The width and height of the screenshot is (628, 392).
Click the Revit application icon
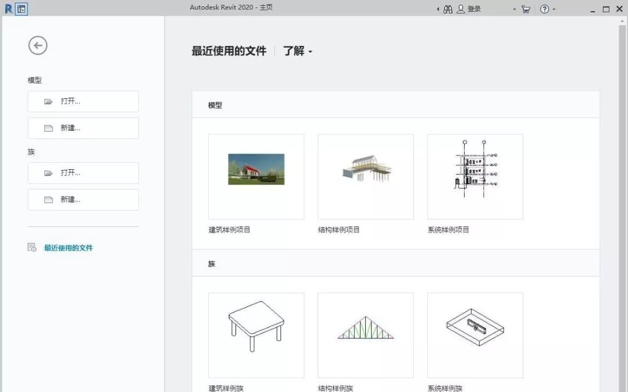coord(8,9)
